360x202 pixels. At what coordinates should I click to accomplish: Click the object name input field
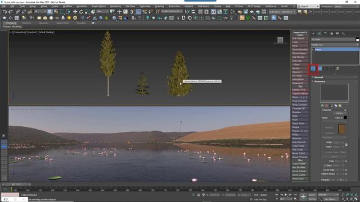pos(333,39)
